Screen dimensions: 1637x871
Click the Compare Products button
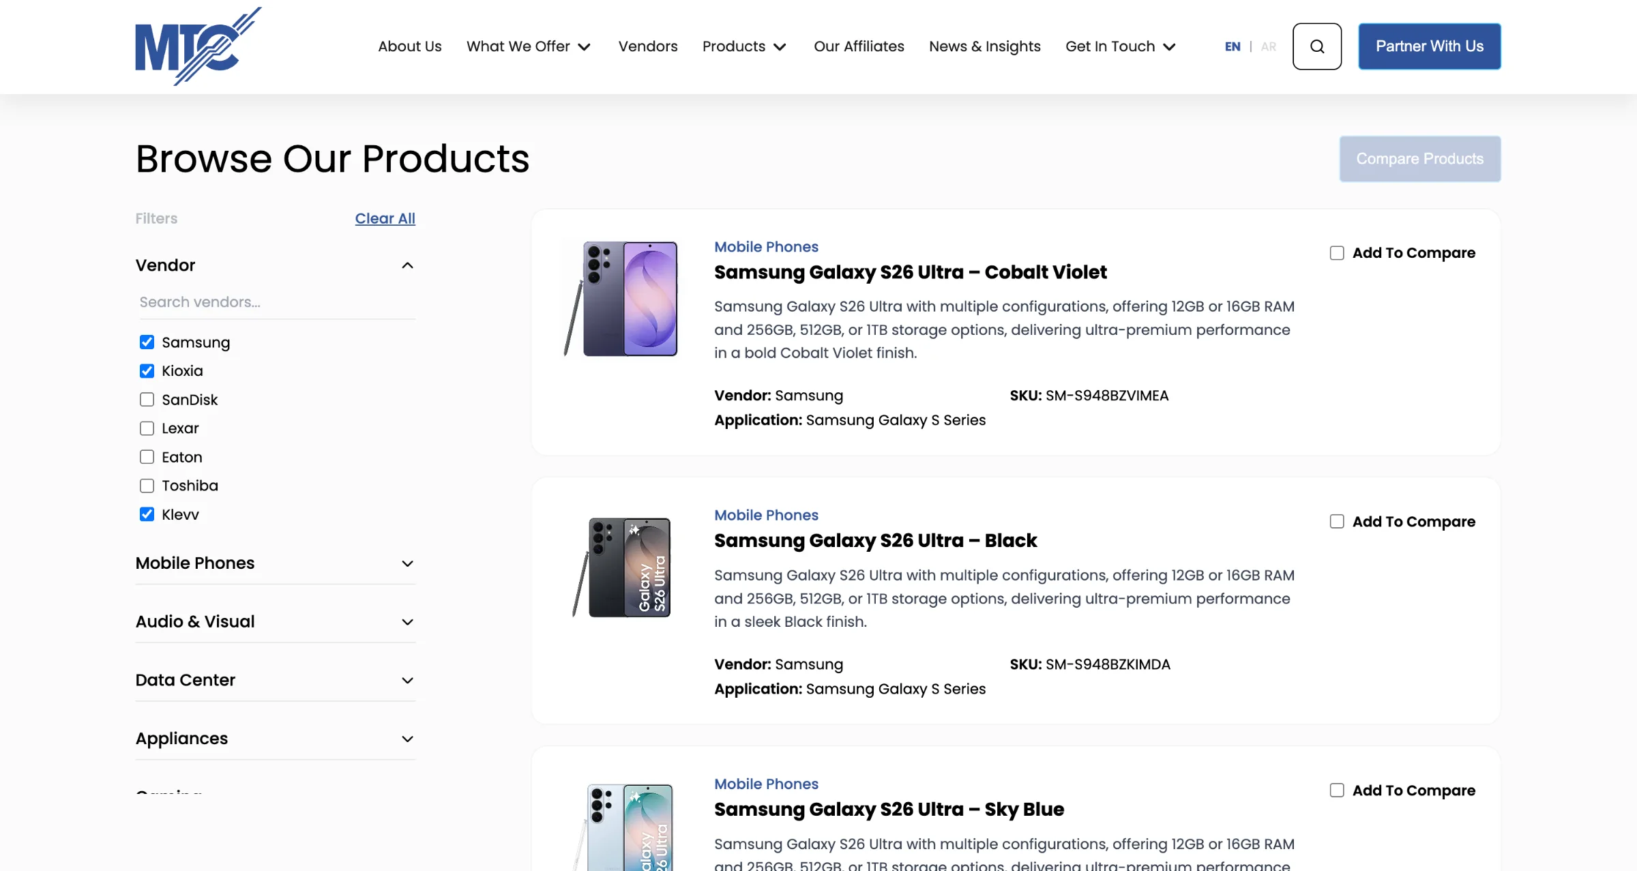coord(1420,159)
